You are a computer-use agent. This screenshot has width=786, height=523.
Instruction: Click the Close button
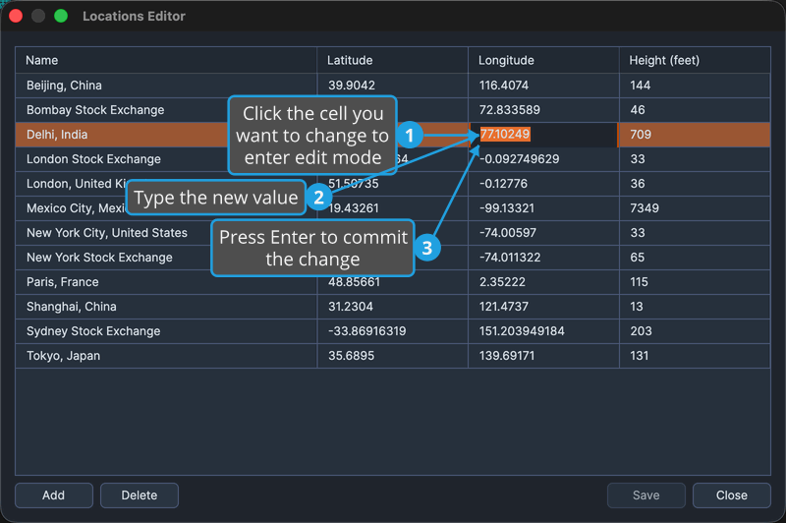tap(731, 495)
